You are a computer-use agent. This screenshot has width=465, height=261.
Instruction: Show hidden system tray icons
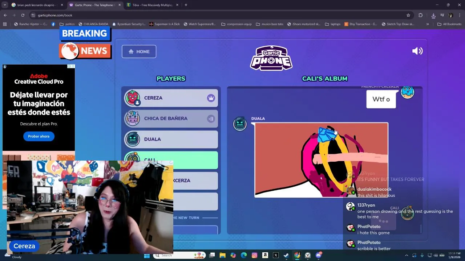coord(407,256)
